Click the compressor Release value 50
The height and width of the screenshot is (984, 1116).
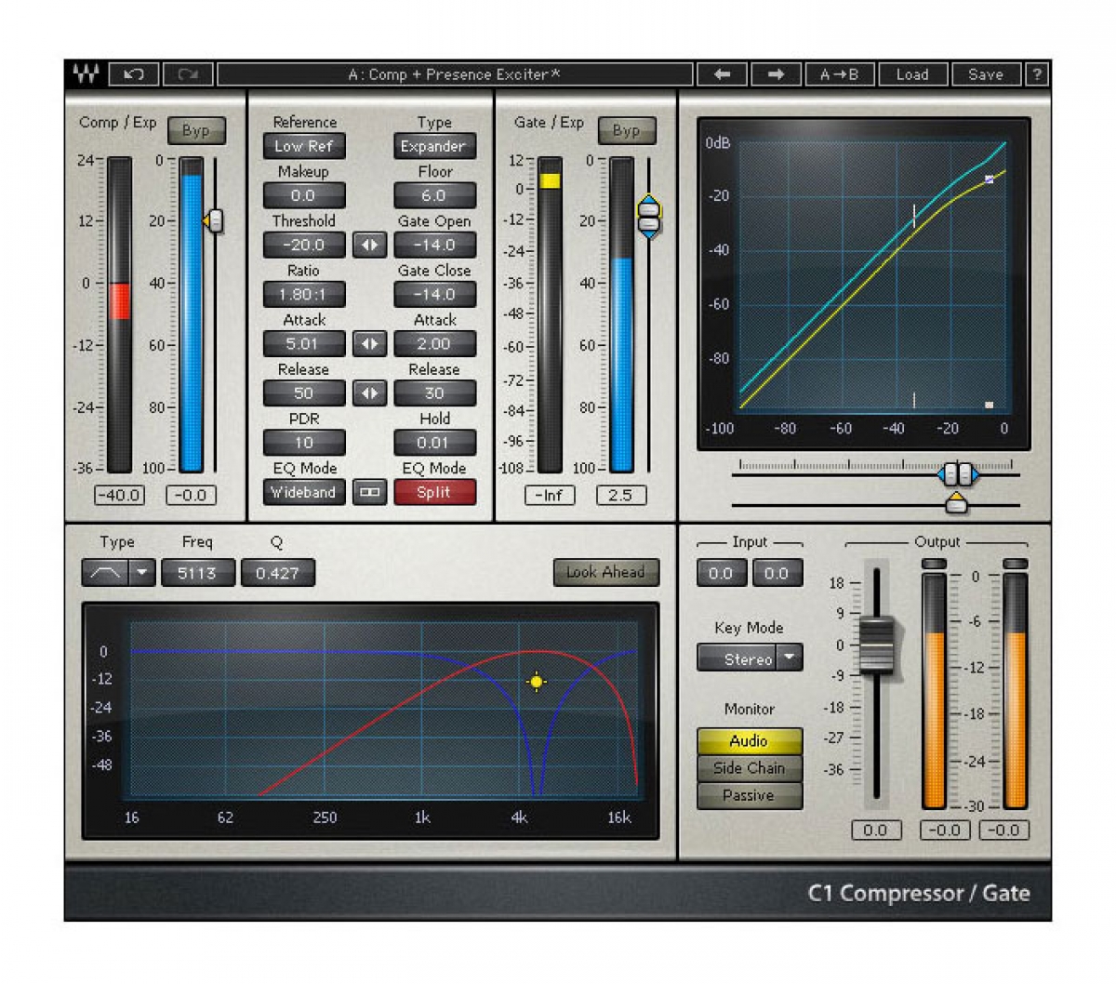point(304,393)
